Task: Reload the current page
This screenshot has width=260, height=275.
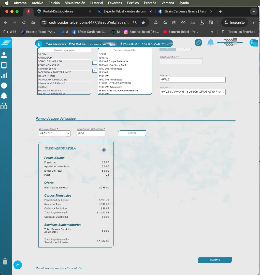Action: (x=24, y=22)
